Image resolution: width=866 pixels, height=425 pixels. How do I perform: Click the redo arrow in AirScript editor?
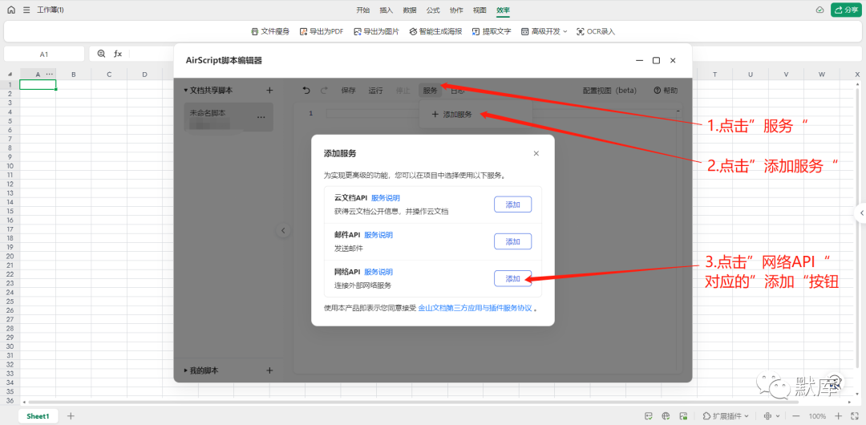(324, 90)
